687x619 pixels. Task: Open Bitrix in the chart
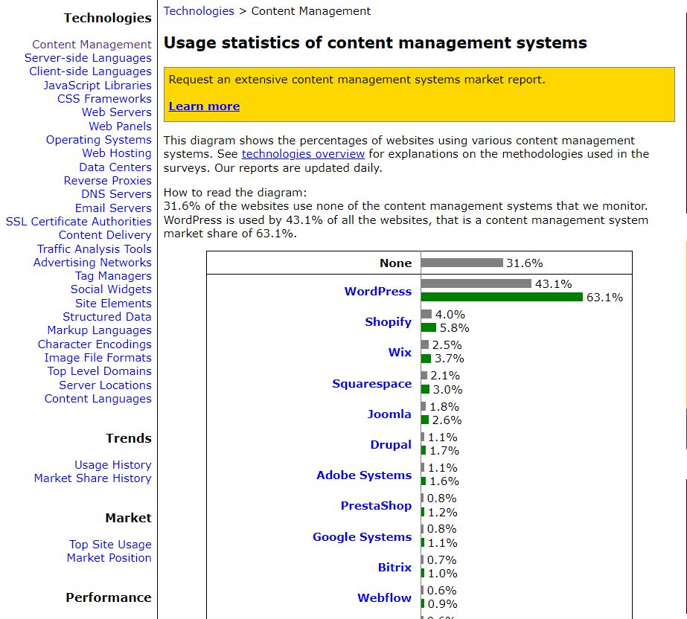click(x=394, y=568)
